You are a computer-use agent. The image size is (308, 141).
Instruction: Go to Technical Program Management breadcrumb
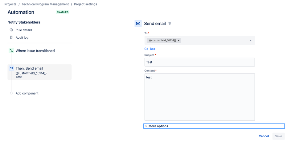click(x=45, y=4)
